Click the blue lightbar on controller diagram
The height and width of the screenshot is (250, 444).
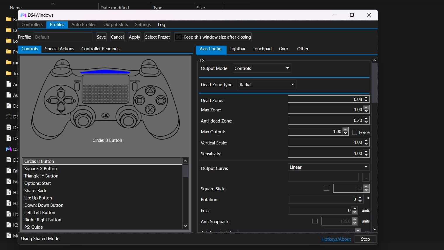point(105,72)
